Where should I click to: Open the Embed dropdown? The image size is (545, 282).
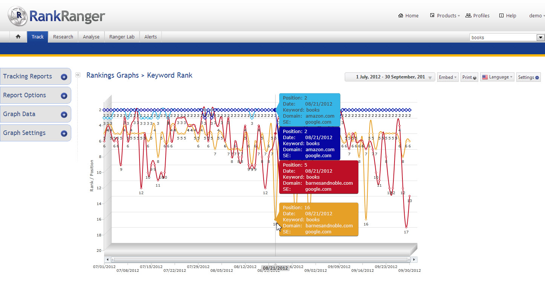point(447,77)
